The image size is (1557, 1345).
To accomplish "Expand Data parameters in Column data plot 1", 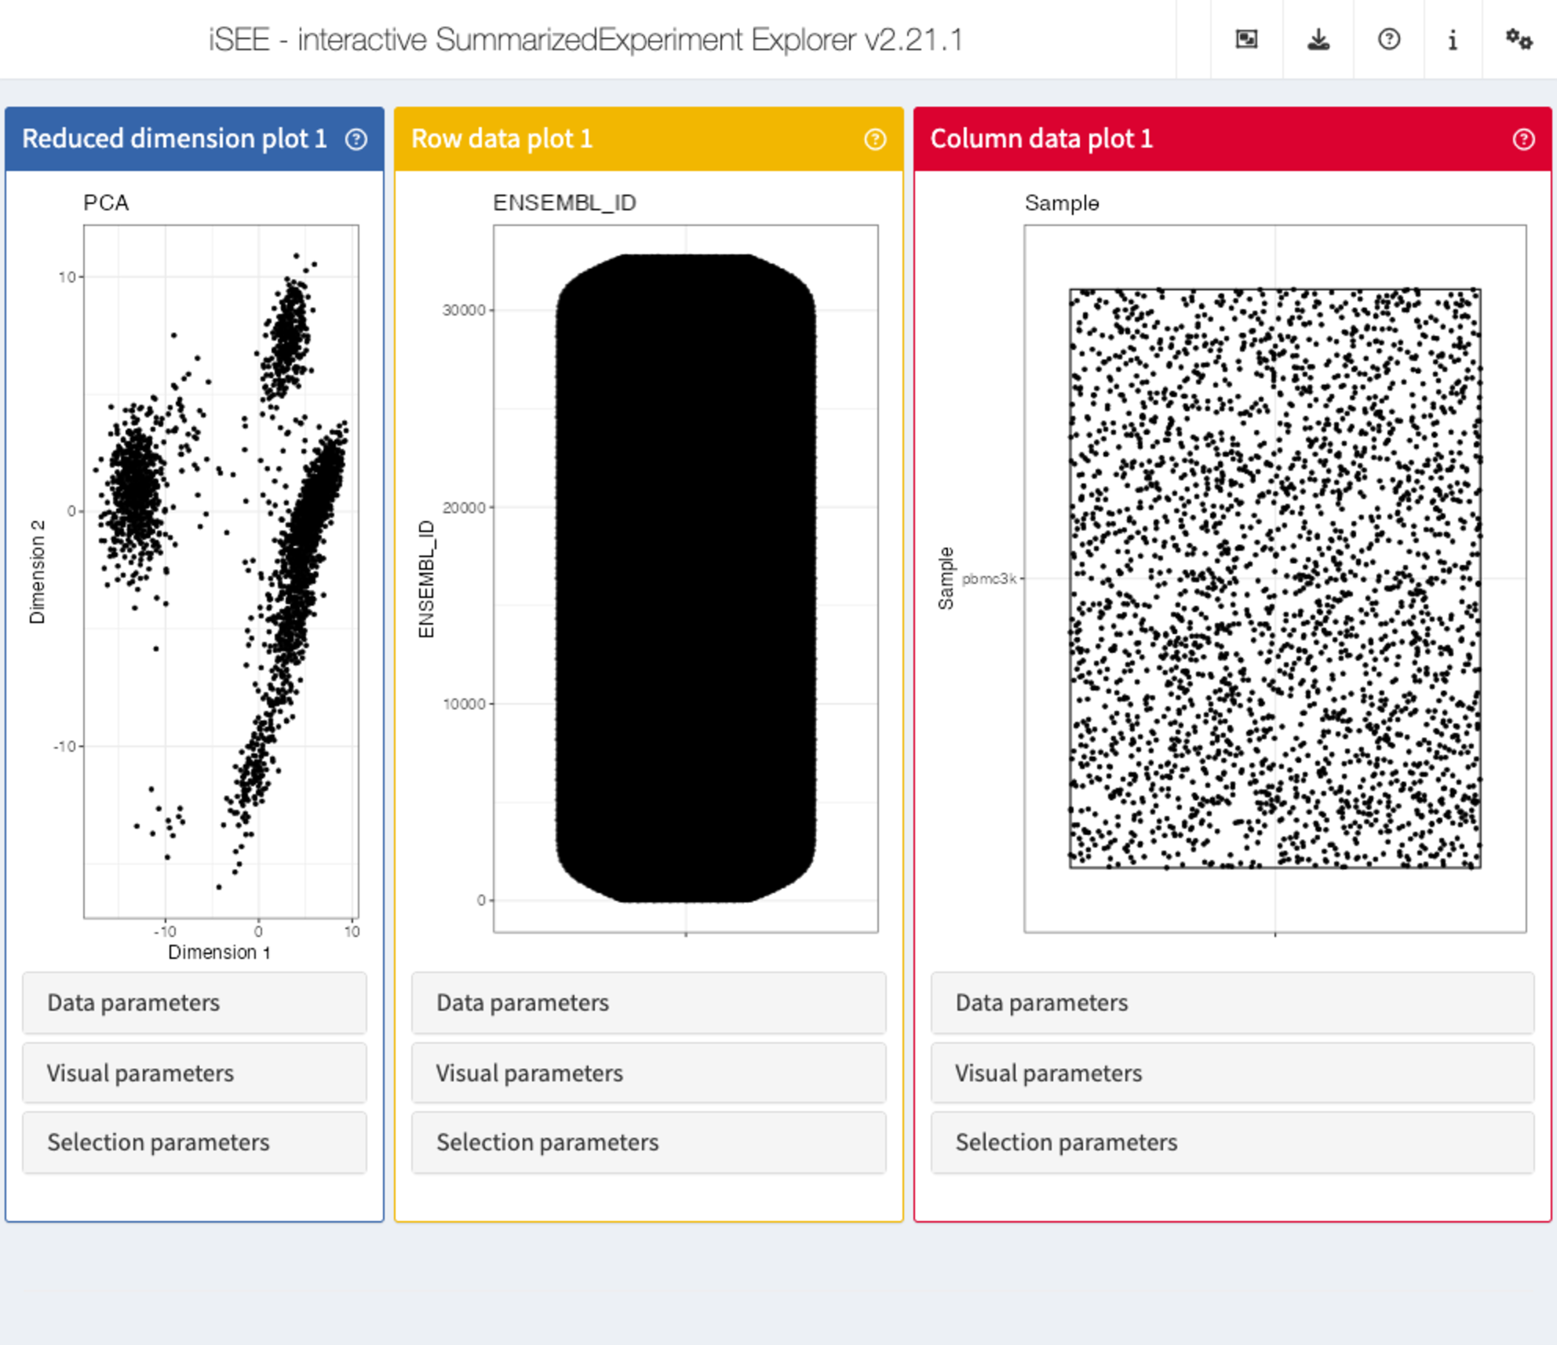I will pyautogui.click(x=1232, y=1003).
